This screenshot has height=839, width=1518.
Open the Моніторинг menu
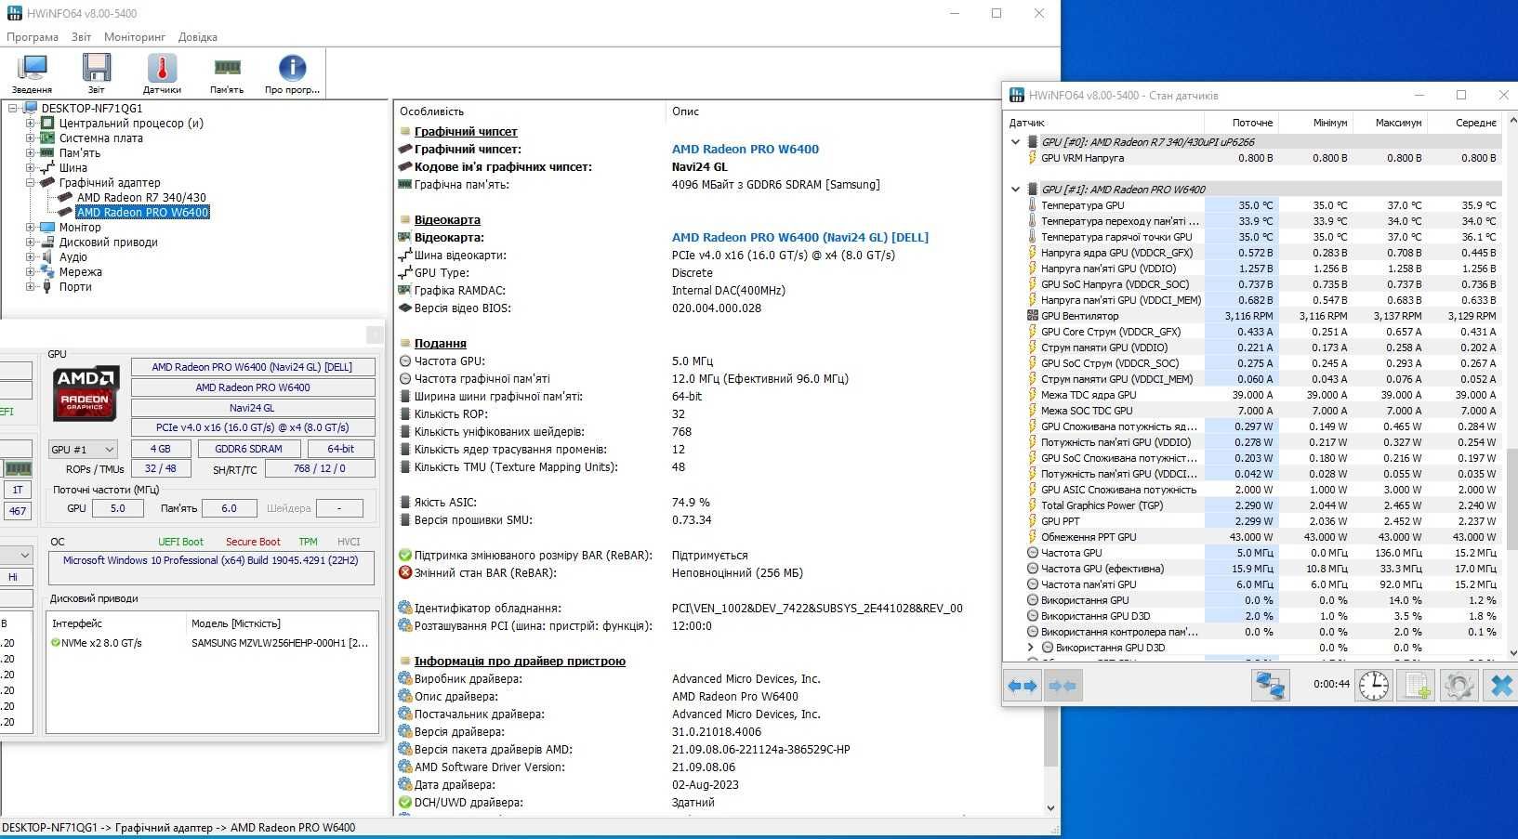tap(135, 37)
